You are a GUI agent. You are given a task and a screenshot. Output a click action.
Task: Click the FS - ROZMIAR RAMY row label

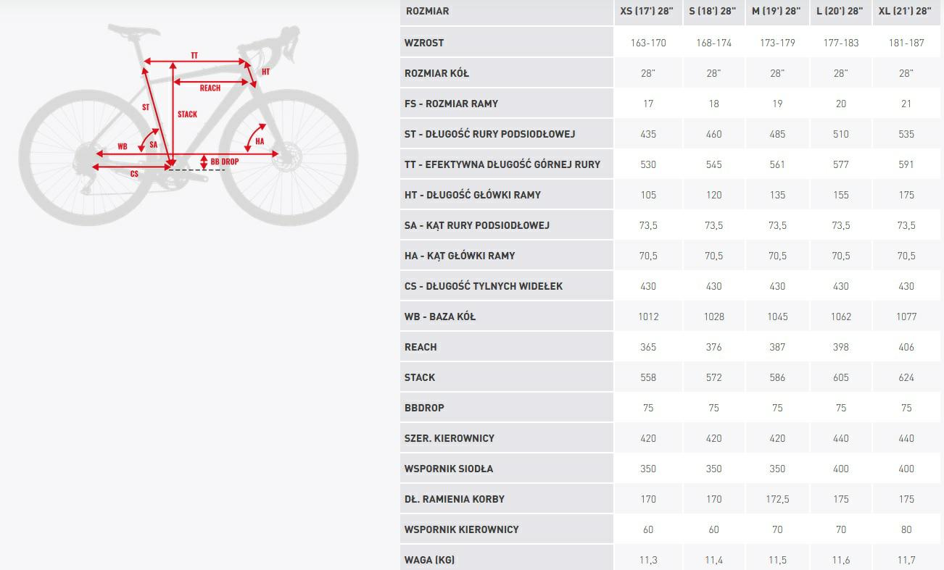pos(451,104)
